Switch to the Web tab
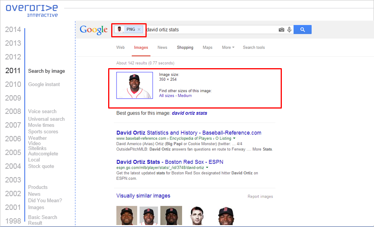Image resolution: width=374 pixels, height=227 pixels. click(x=120, y=48)
